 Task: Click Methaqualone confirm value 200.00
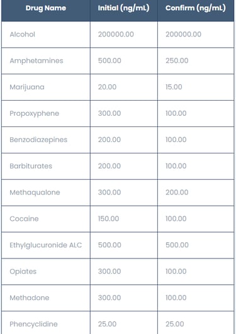177,192
